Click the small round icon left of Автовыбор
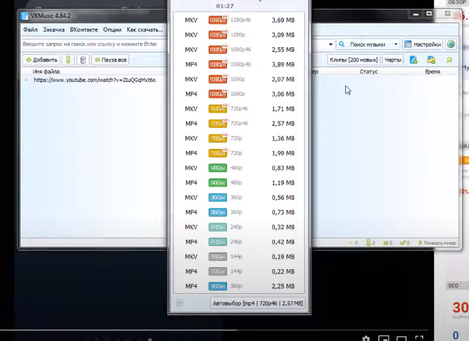The image size is (469, 341). tap(179, 303)
